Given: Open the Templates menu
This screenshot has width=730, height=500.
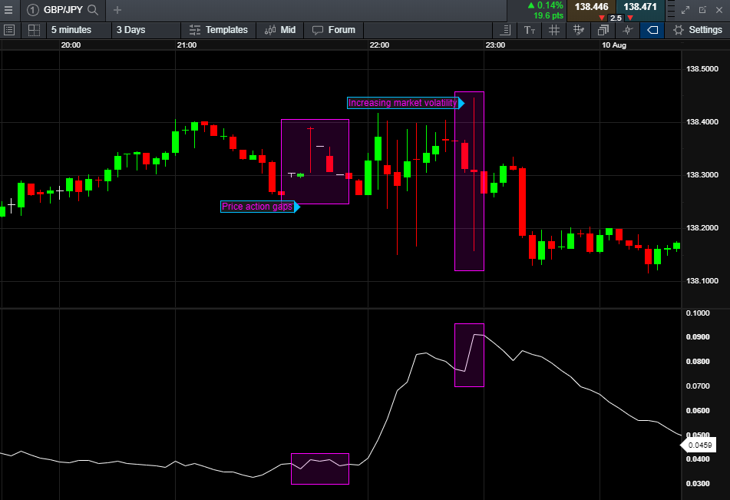Looking at the screenshot, I should pos(218,30).
